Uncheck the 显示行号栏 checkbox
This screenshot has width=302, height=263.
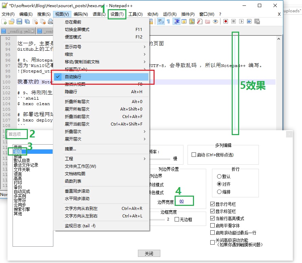coord(212,204)
